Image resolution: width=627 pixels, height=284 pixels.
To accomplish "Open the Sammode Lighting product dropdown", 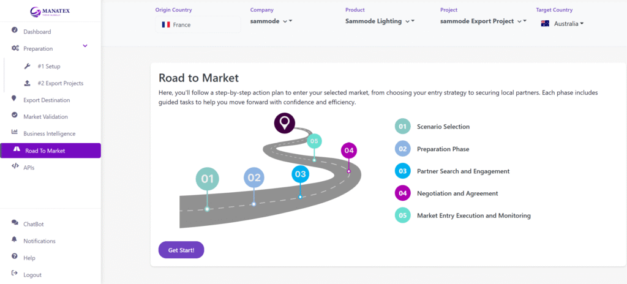I will tap(380, 21).
